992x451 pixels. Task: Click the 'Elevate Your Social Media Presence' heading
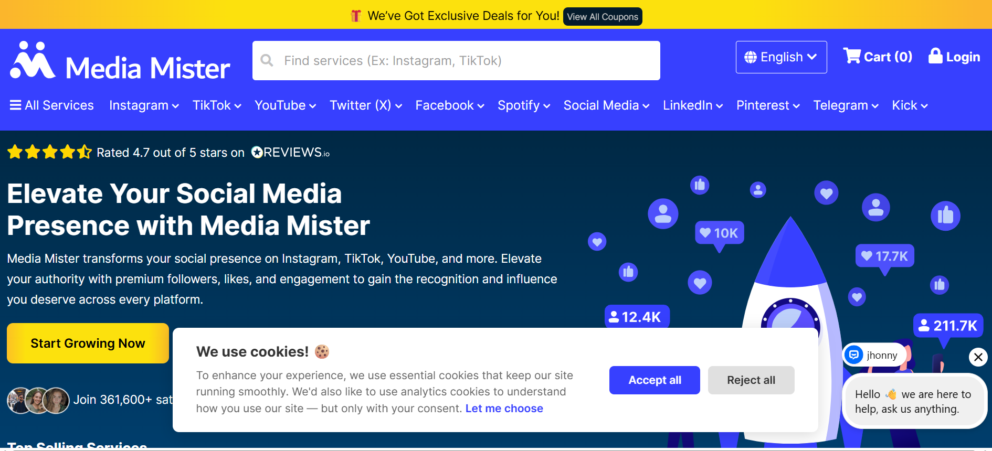click(188, 210)
